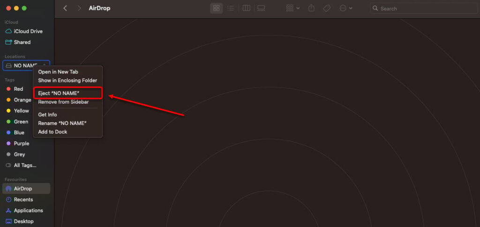The height and width of the screenshot is (227, 480).
Task: Open iCloud Drive in sidebar
Action: 26,31
